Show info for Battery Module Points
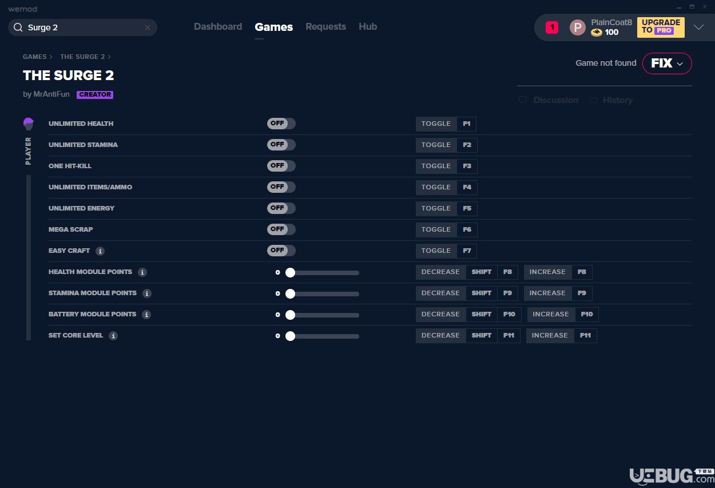 point(146,315)
